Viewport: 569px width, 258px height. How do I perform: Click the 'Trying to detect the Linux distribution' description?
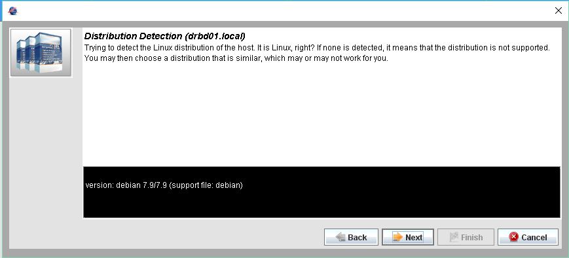click(x=317, y=48)
